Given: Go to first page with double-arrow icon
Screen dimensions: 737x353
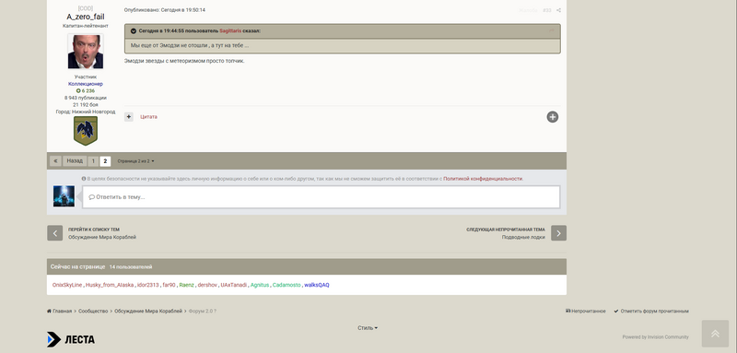Looking at the screenshot, I should pos(55,161).
